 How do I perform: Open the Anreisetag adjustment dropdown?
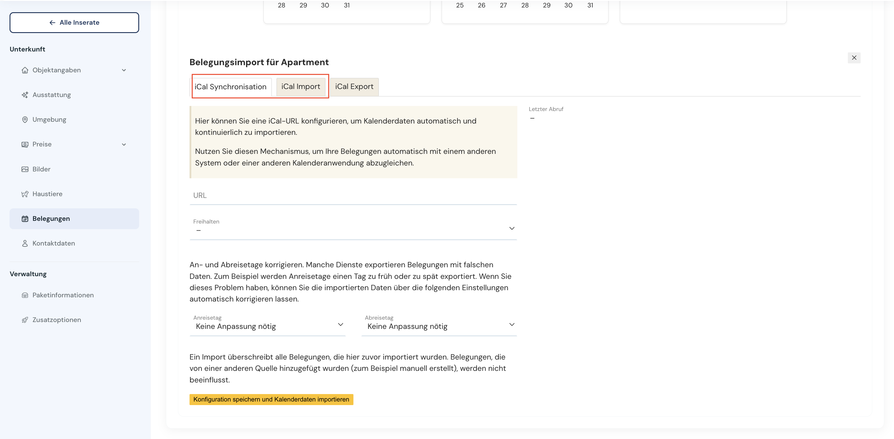pos(267,325)
